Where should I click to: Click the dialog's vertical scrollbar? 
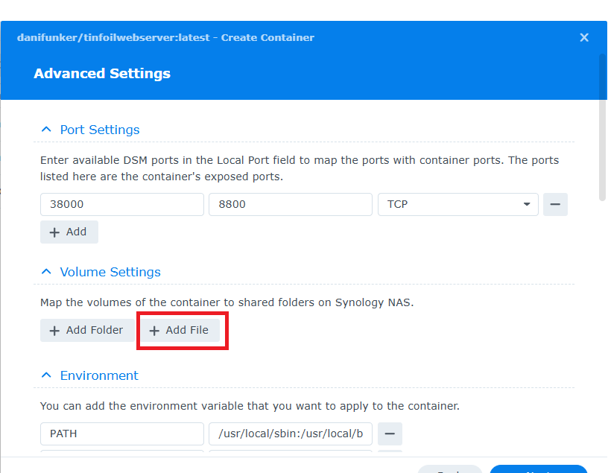tap(602, 127)
